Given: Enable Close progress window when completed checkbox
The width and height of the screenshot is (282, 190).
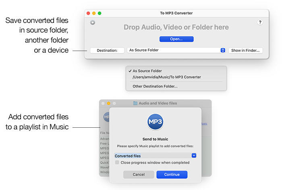Looking at the screenshot, I should click(x=117, y=162).
